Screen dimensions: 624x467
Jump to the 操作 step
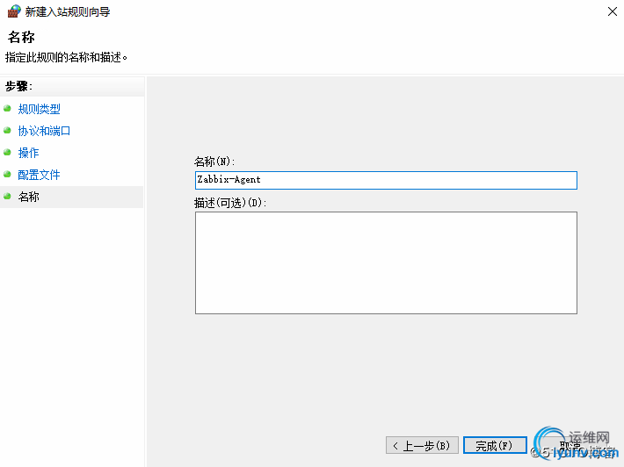(x=28, y=153)
